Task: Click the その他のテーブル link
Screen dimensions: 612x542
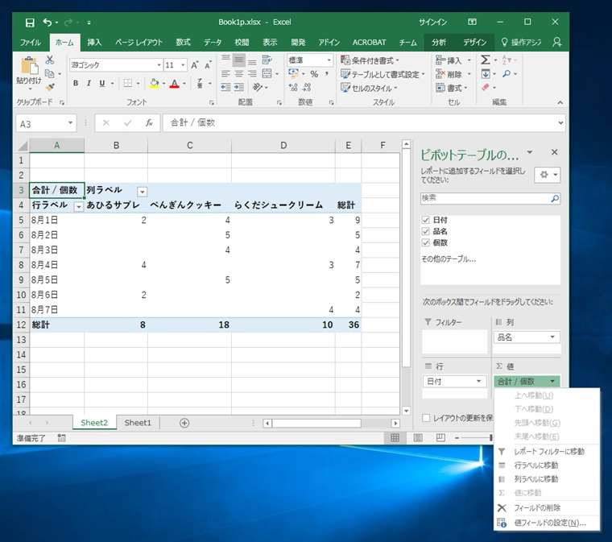Action: click(x=448, y=259)
